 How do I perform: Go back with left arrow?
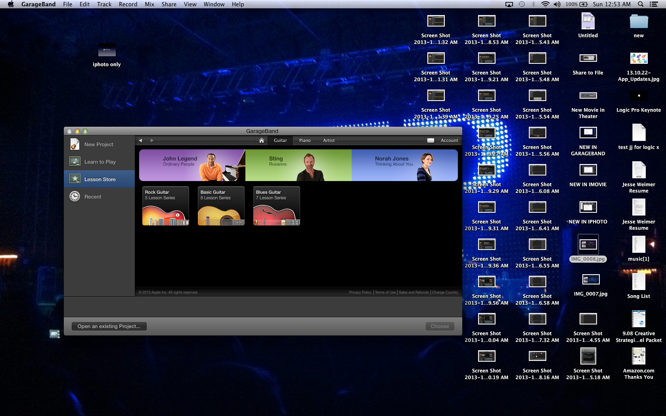pos(140,140)
